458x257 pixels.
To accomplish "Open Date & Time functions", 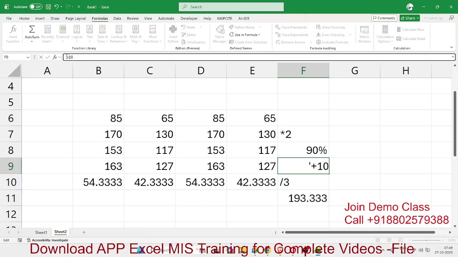I will pos(102,34).
